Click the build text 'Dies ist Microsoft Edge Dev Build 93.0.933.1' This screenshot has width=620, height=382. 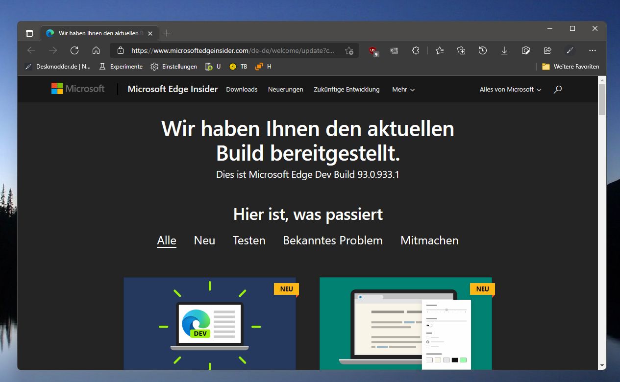[x=308, y=174]
